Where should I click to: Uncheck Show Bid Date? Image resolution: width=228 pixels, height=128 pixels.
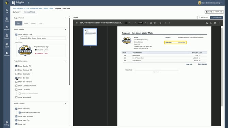(16, 78)
